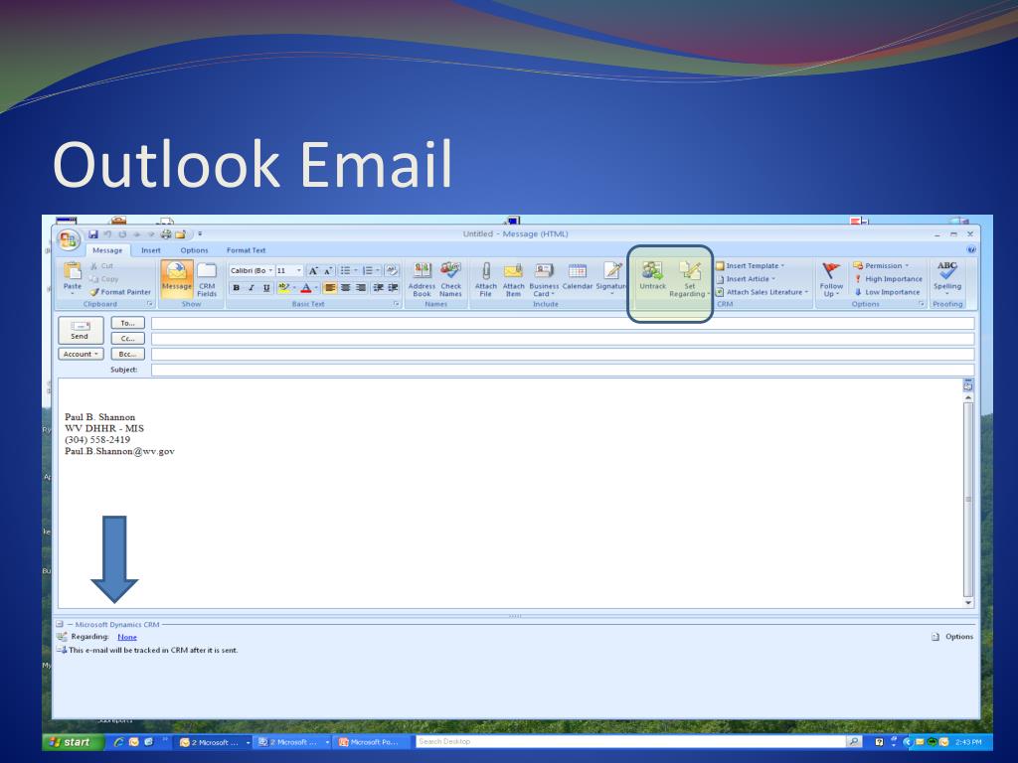1018x763 pixels.
Task: Select the Message view in Show group
Action: [177, 279]
